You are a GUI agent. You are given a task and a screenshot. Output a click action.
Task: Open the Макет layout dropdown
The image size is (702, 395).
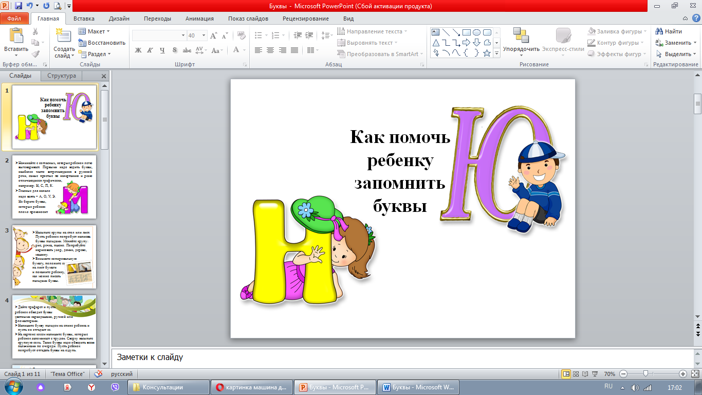pos(95,31)
